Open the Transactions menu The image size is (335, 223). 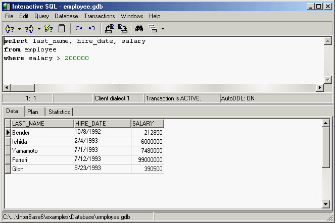pos(100,16)
